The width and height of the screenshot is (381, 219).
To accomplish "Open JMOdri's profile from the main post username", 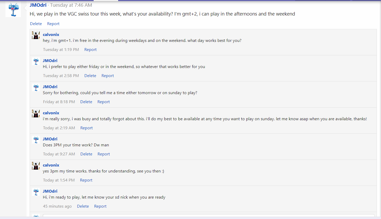I will (38, 5).
